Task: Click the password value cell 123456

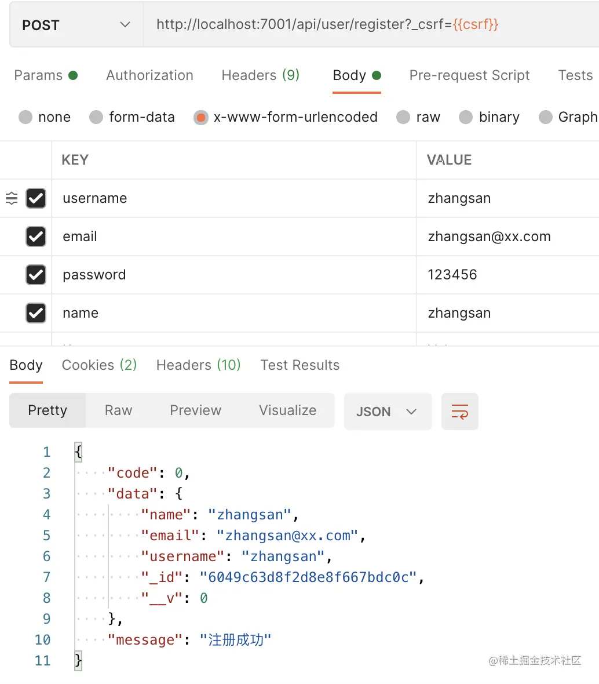Action: click(x=452, y=275)
